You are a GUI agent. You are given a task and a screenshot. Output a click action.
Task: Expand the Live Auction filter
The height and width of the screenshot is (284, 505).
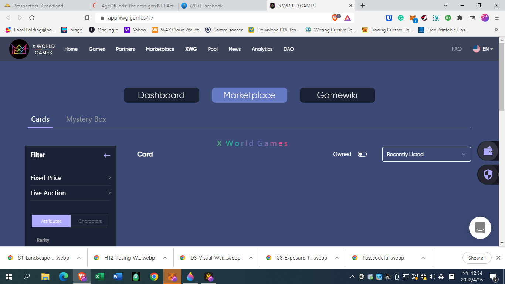pos(71,193)
